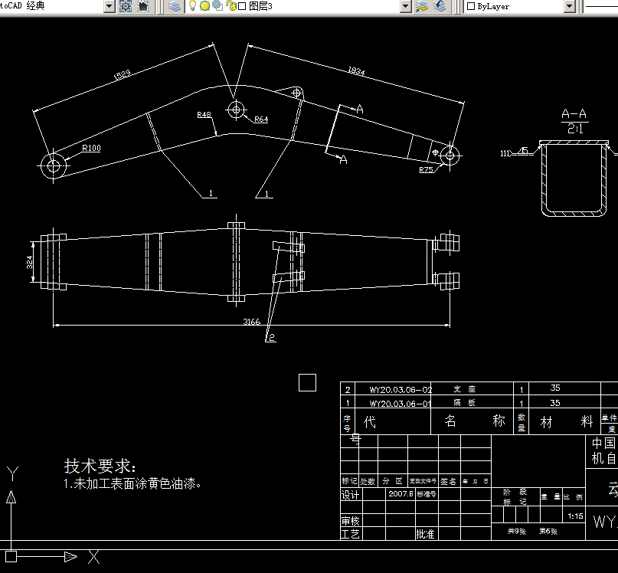Expand the ByLayer color dropdown arrow
Screen dimensions: 618x573
[569, 6]
